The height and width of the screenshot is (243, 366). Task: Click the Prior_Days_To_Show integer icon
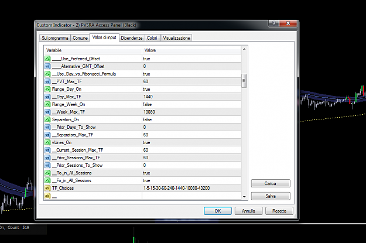[x=47, y=127]
